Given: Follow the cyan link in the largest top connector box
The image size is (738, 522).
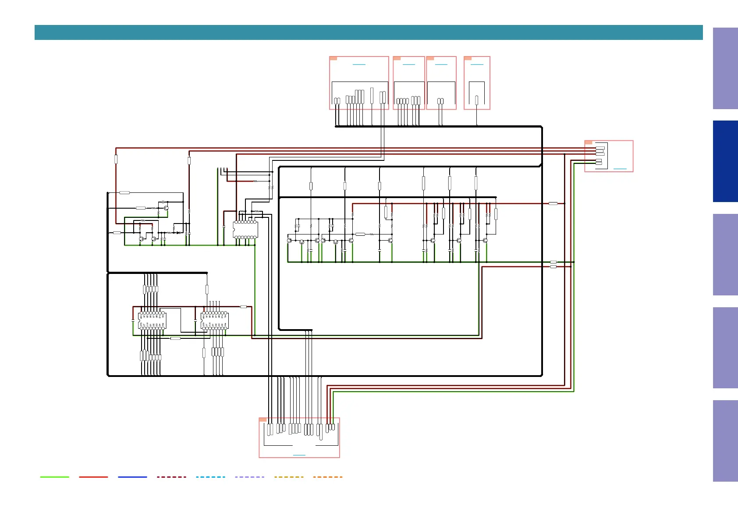Looking at the screenshot, I should point(359,64).
